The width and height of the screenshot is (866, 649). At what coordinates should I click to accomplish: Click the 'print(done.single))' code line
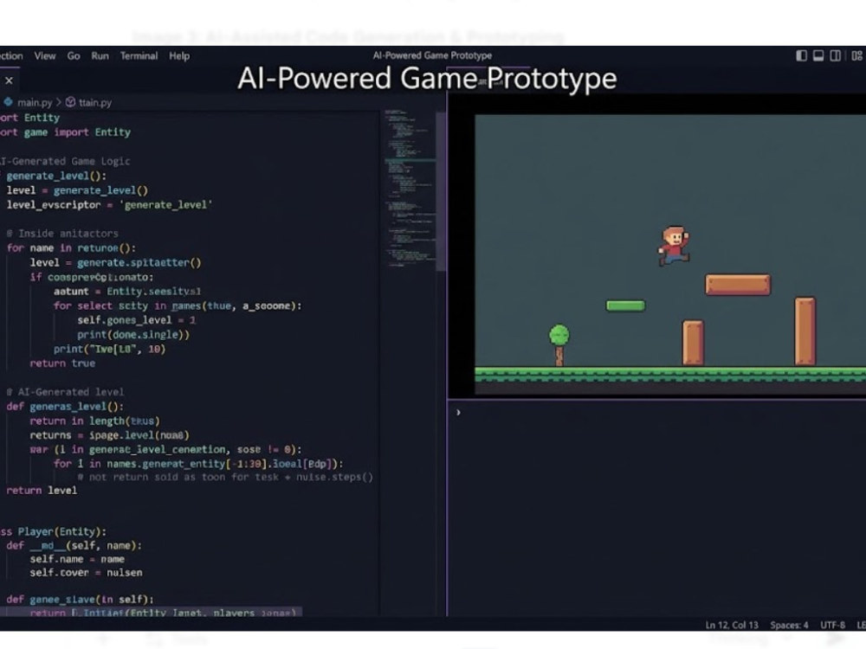pos(133,334)
